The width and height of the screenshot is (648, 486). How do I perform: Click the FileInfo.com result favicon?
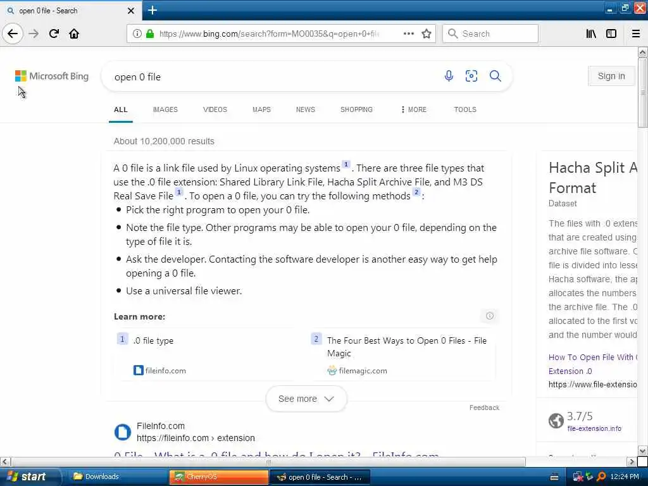coord(122,432)
